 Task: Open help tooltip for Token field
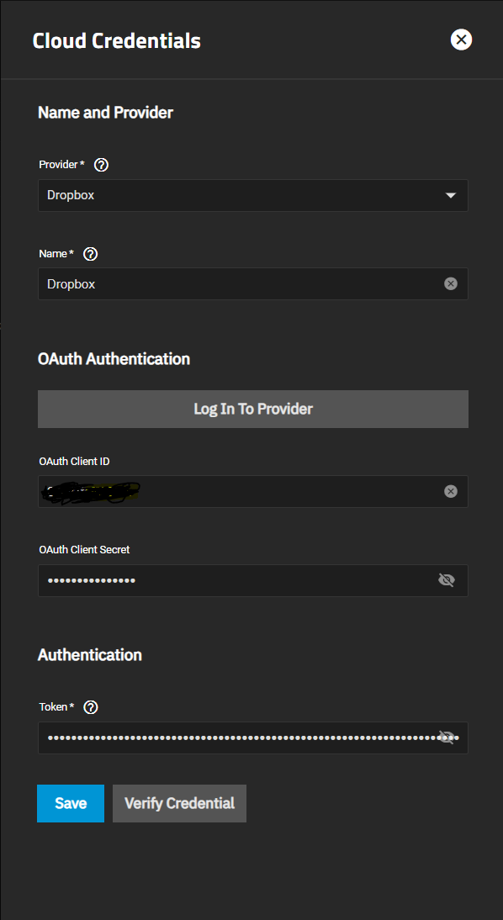click(x=90, y=707)
